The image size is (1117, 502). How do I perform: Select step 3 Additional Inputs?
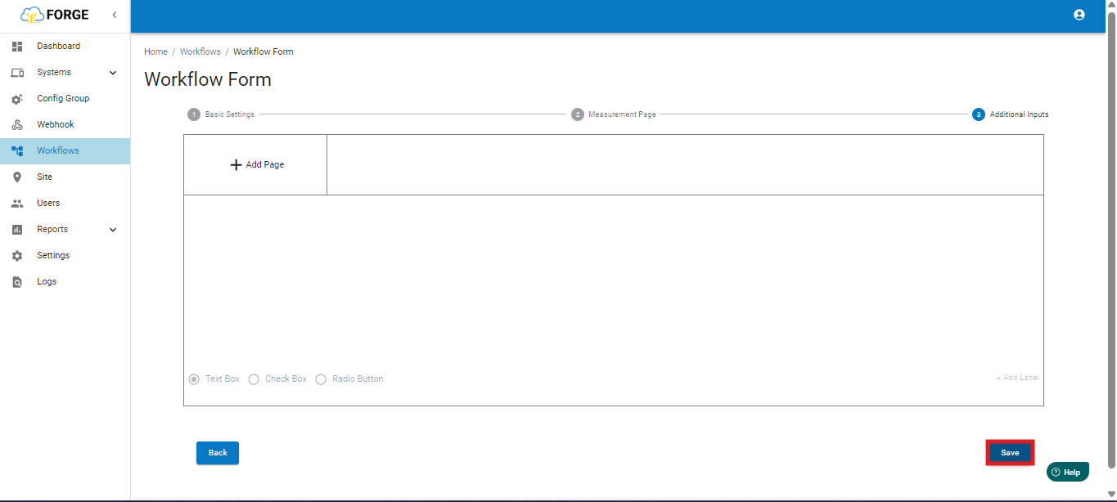tap(1011, 114)
